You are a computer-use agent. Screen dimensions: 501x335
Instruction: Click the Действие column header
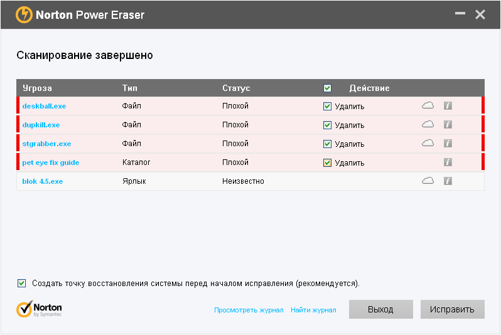(369, 88)
